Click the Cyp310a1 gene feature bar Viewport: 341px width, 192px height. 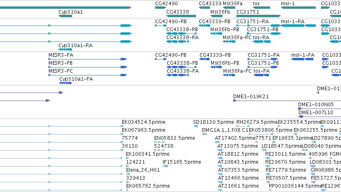(x=65, y=16)
